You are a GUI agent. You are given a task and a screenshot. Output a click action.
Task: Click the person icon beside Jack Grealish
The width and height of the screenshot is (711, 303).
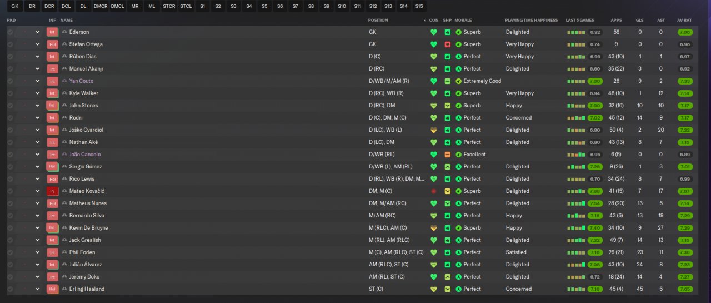click(x=64, y=240)
